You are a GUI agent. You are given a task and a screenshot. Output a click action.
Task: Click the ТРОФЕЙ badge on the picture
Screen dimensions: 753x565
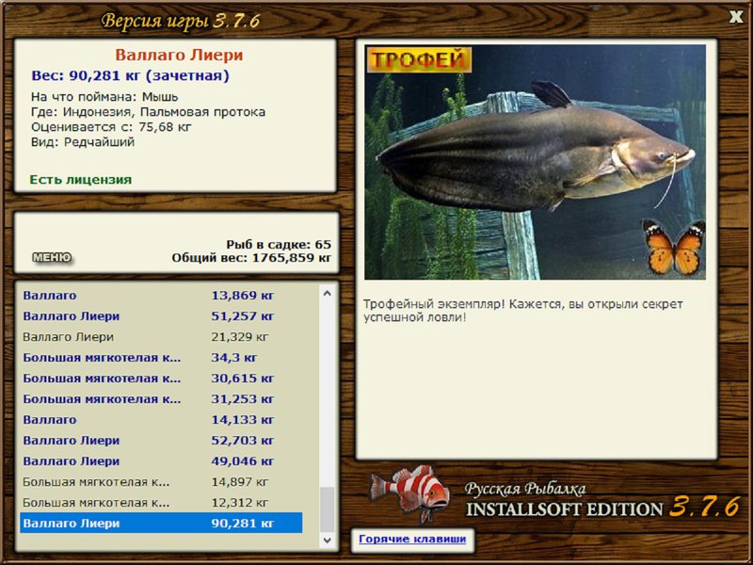pos(419,60)
